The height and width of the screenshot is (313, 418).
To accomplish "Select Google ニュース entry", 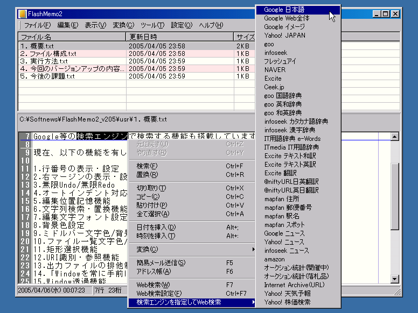I will click(x=298, y=233).
